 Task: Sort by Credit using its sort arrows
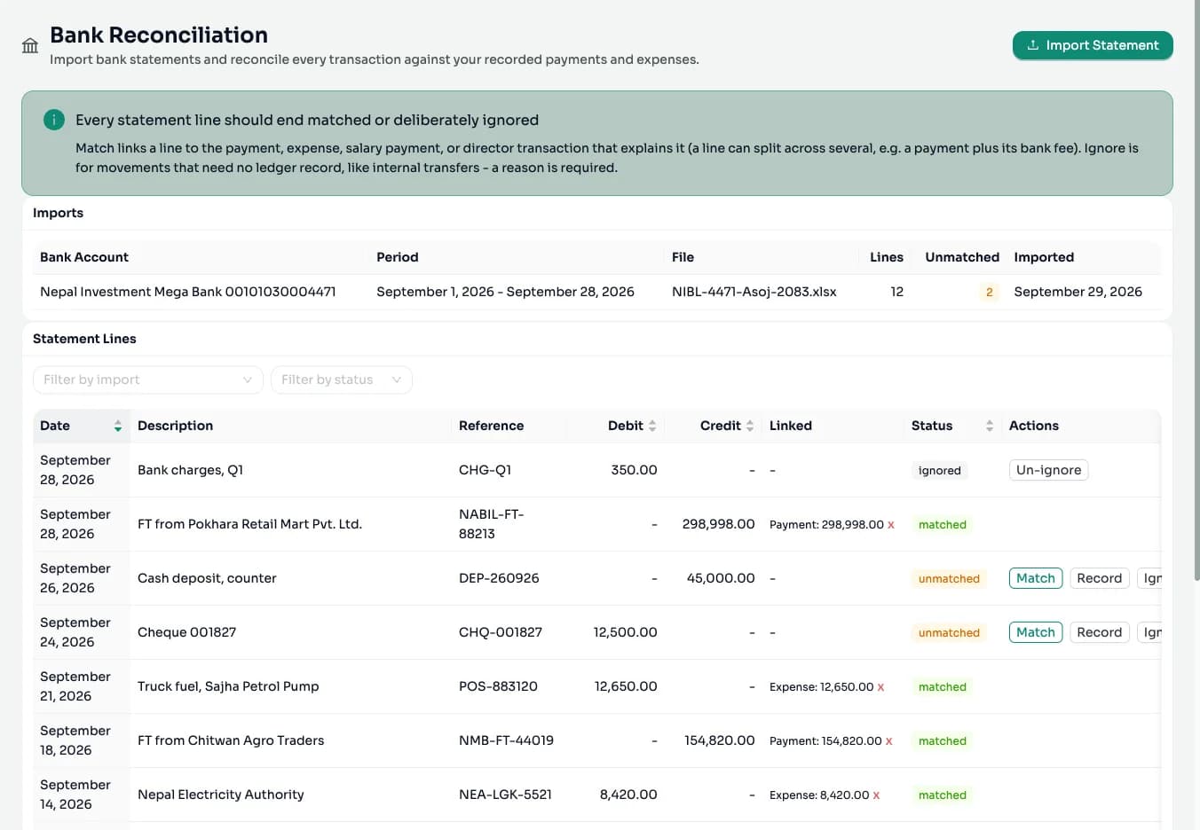coord(750,427)
